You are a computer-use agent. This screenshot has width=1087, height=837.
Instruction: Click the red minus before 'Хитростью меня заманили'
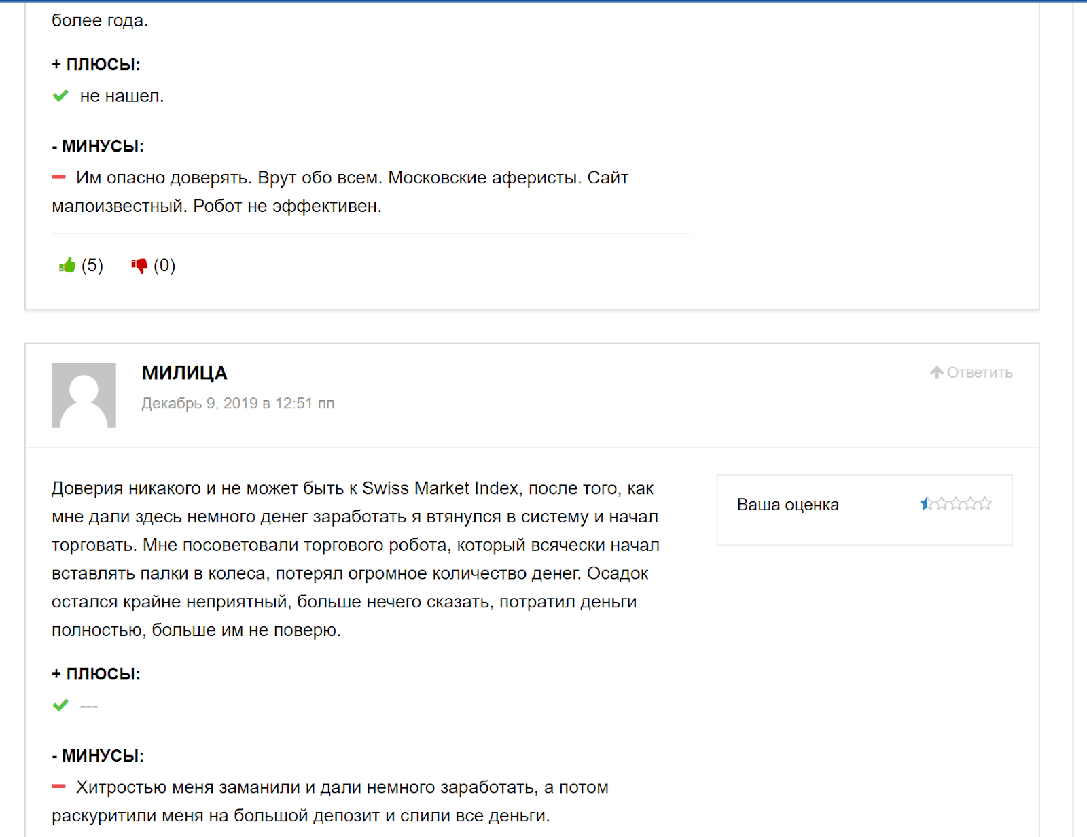[59, 787]
